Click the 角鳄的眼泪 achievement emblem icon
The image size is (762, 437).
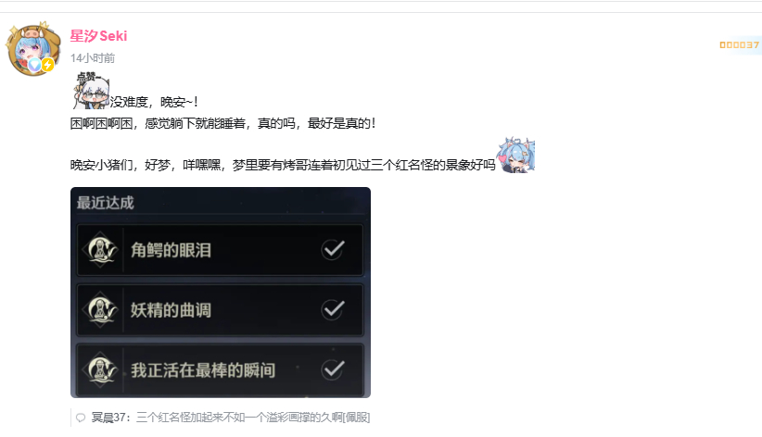100,250
